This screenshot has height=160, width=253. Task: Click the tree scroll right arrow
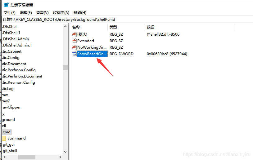pos(60,157)
